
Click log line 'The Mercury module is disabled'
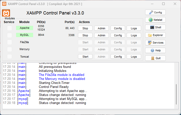62,79
